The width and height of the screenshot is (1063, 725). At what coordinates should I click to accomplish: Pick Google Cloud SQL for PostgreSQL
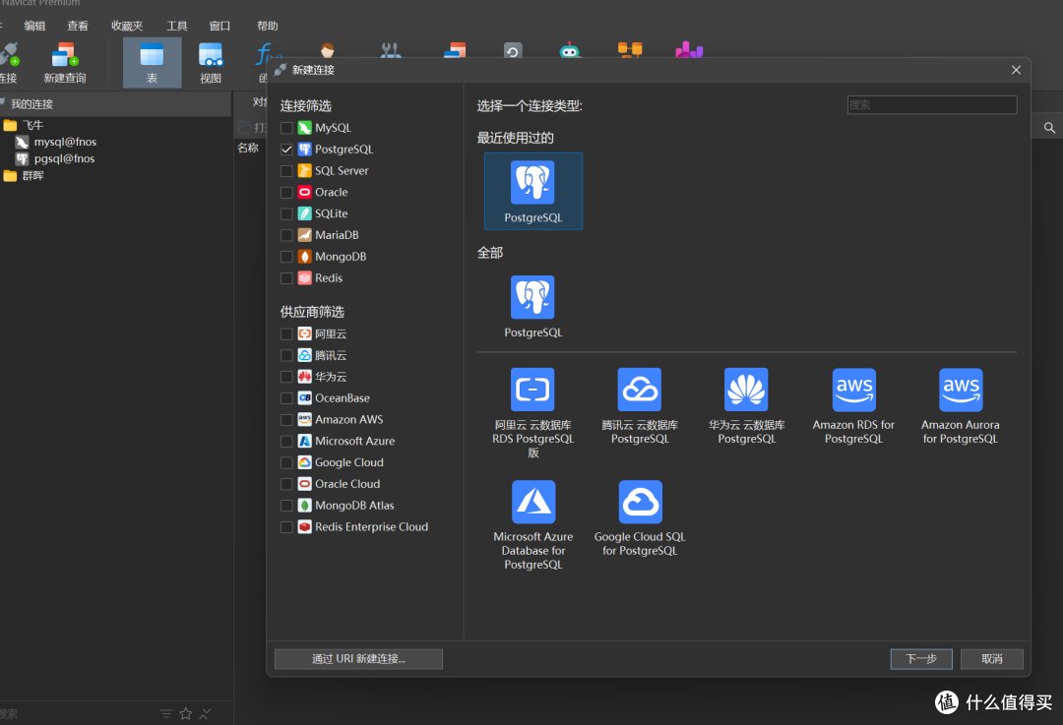pos(640,518)
